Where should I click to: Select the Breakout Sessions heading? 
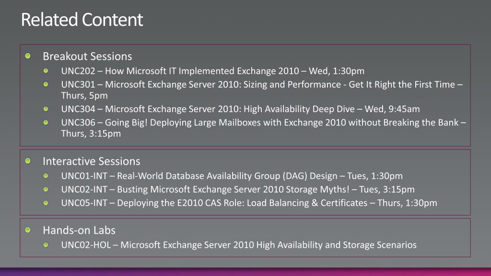87,57
